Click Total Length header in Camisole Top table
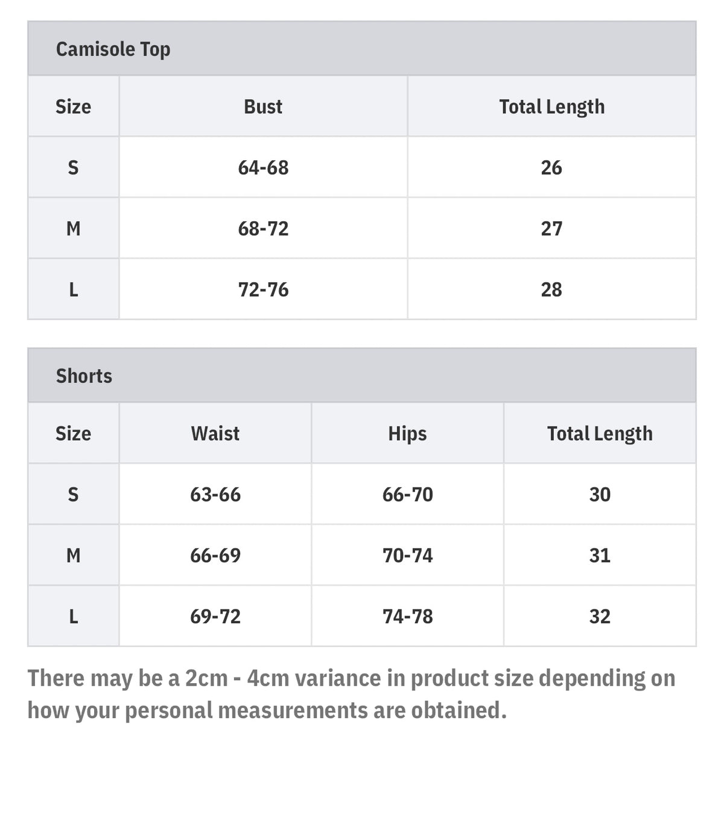Screen dimensions: 724x839 (x=551, y=106)
